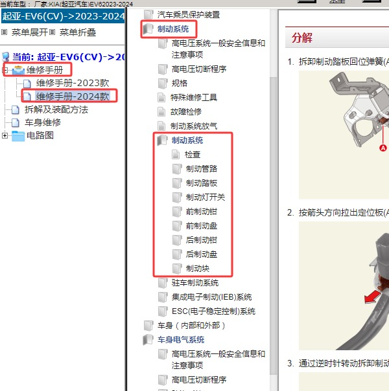Click book icon next to 后制动钳
The width and height of the screenshot is (389, 391).
coord(177,240)
